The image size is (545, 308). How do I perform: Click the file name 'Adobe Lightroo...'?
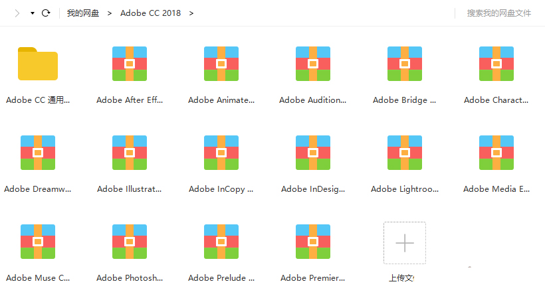(405, 189)
